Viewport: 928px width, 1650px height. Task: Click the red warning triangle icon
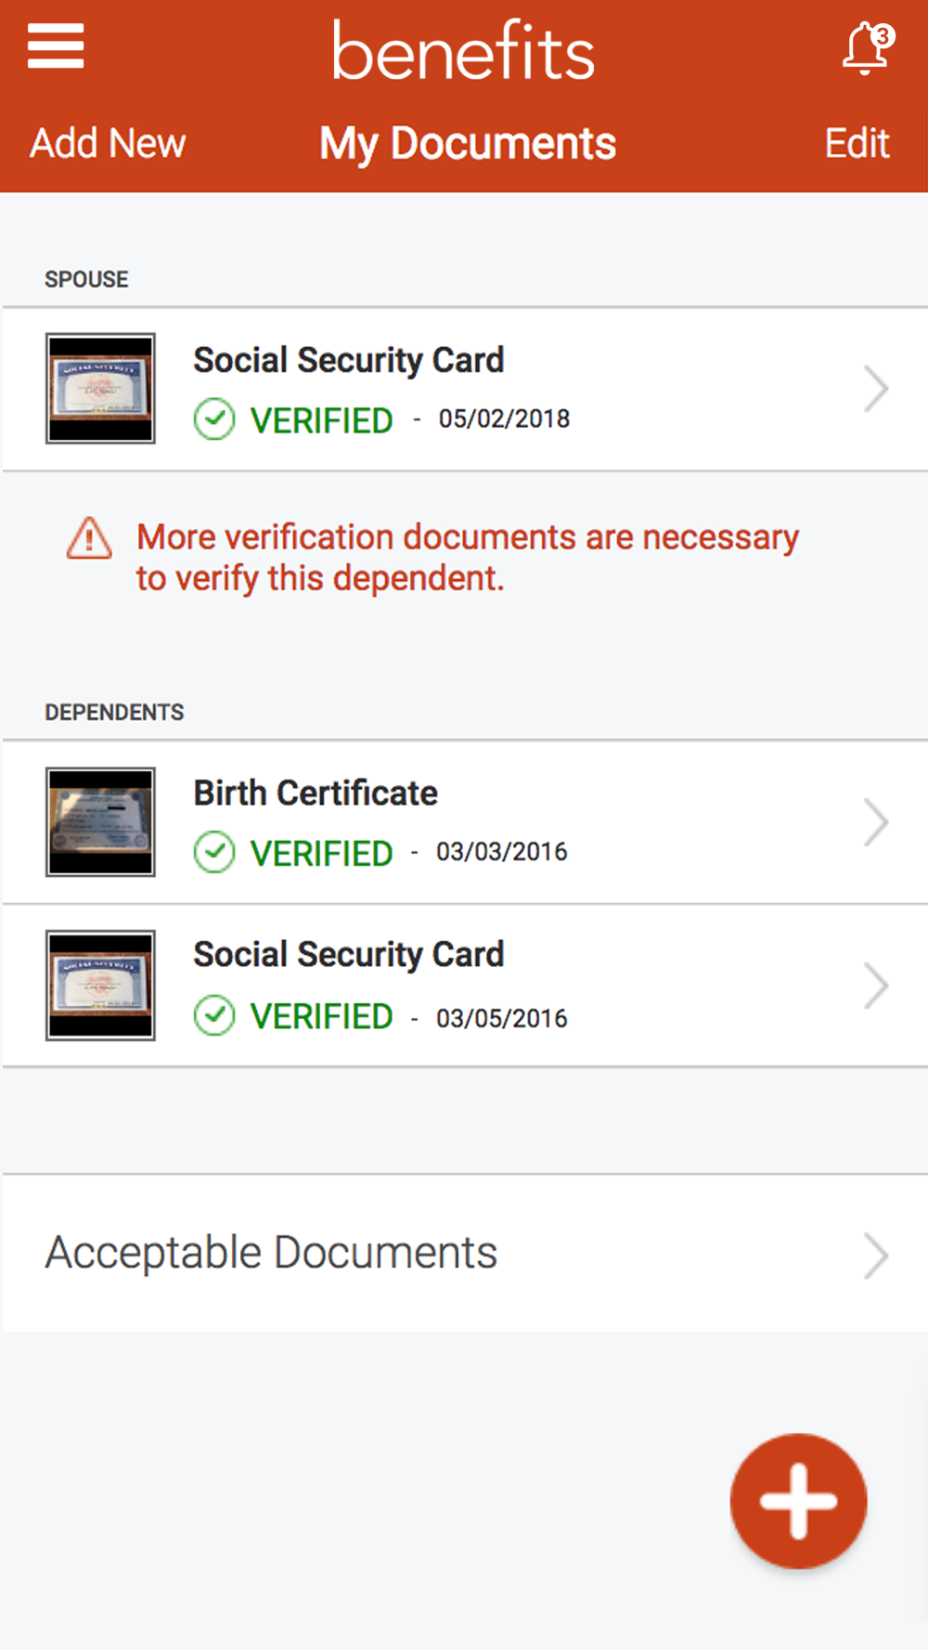pos(89,538)
